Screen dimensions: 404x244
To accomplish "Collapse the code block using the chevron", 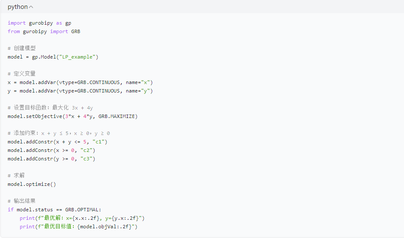I will tap(31, 7).
